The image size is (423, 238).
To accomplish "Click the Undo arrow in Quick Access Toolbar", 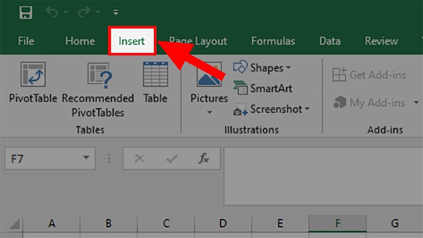I will click(52, 12).
